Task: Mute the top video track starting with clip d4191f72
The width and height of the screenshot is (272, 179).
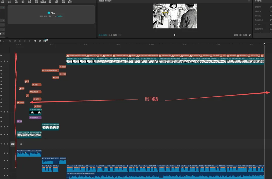Action: tap(5, 61)
